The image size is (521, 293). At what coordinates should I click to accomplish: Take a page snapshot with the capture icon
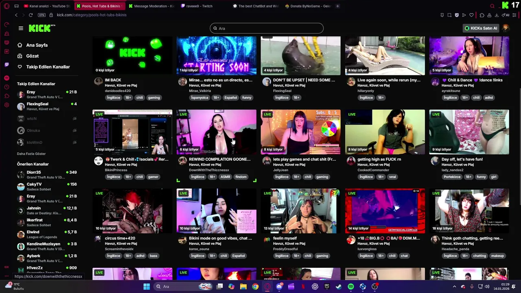[449, 15]
